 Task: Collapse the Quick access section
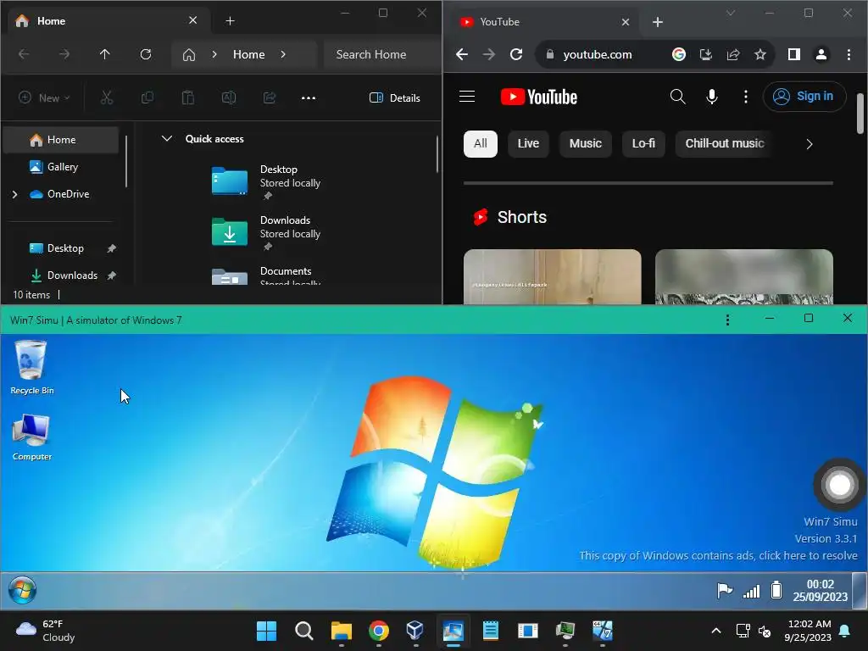(167, 138)
